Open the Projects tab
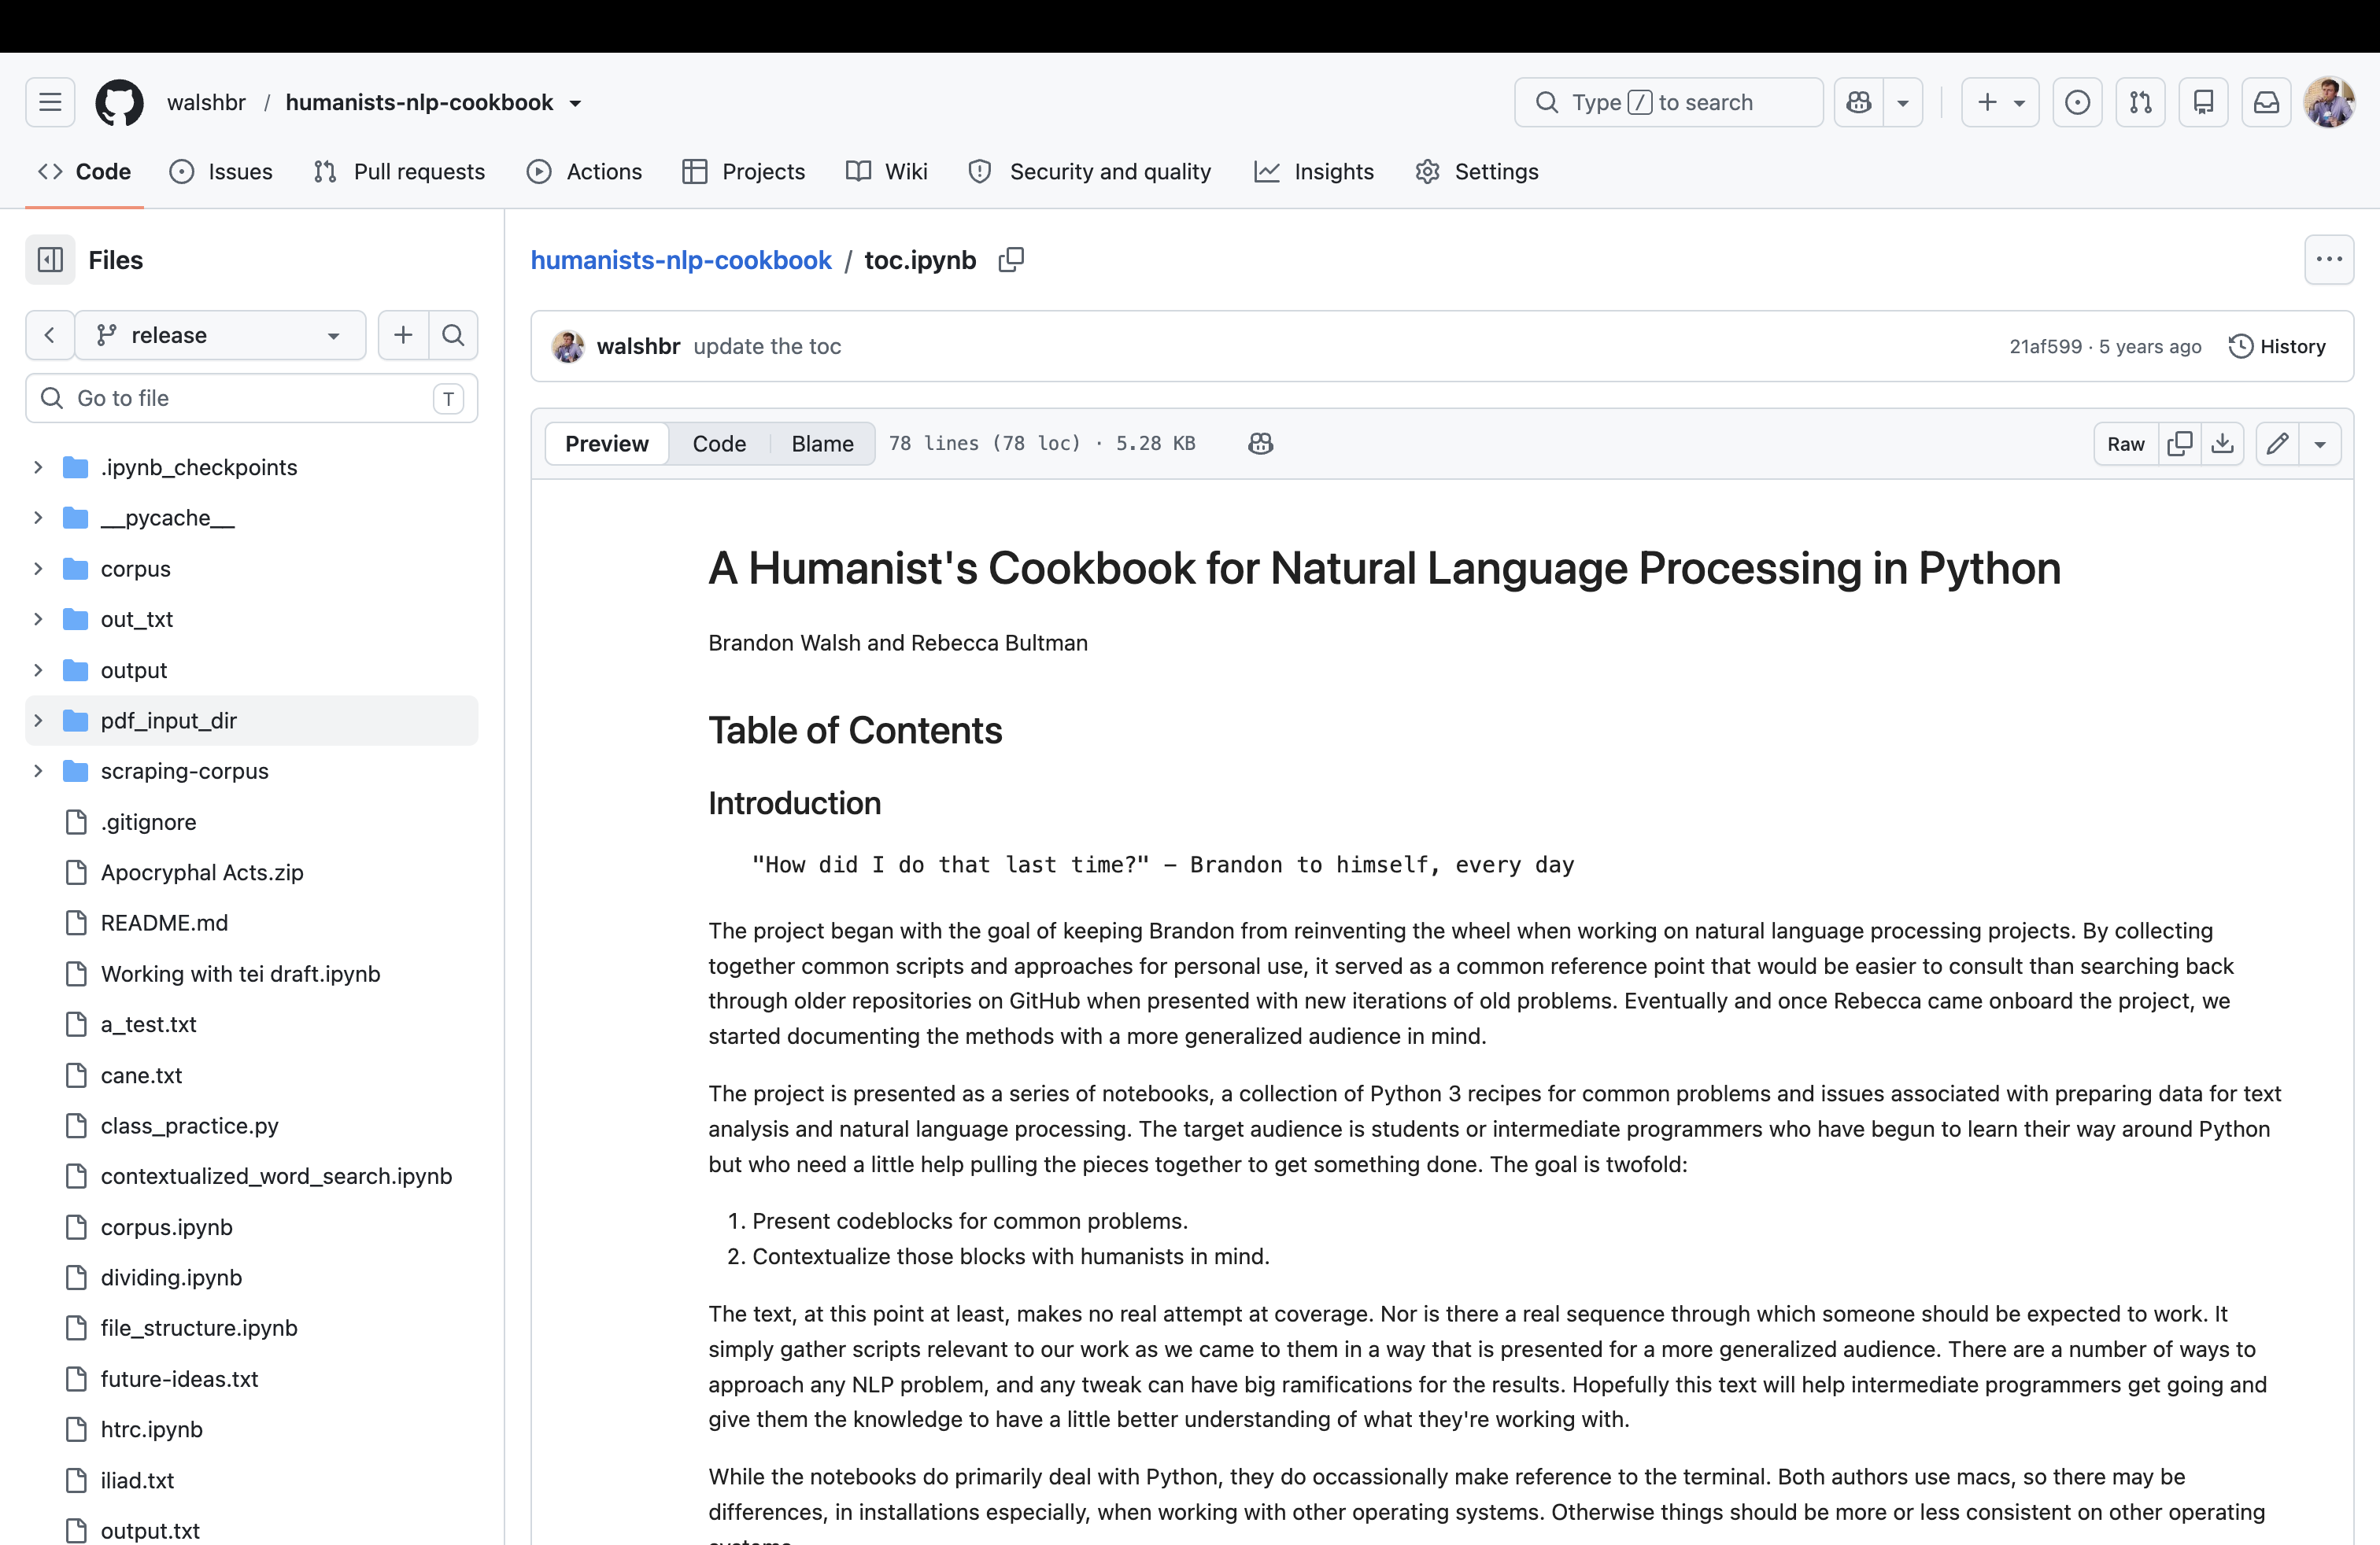2380x1545 pixels. pyautogui.click(x=743, y=172)
